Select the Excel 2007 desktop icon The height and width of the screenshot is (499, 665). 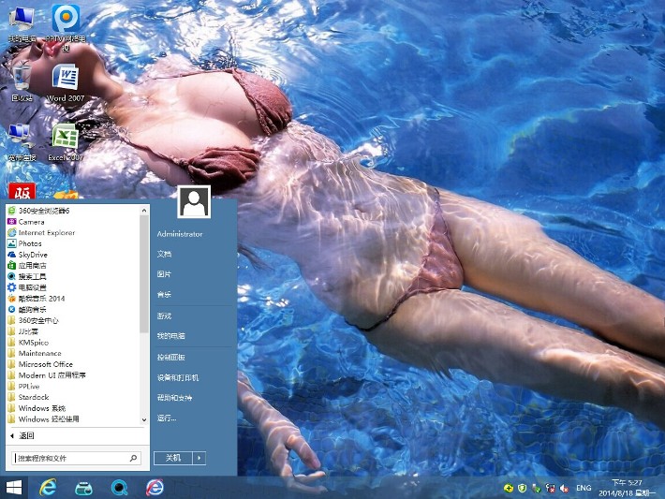65,142
